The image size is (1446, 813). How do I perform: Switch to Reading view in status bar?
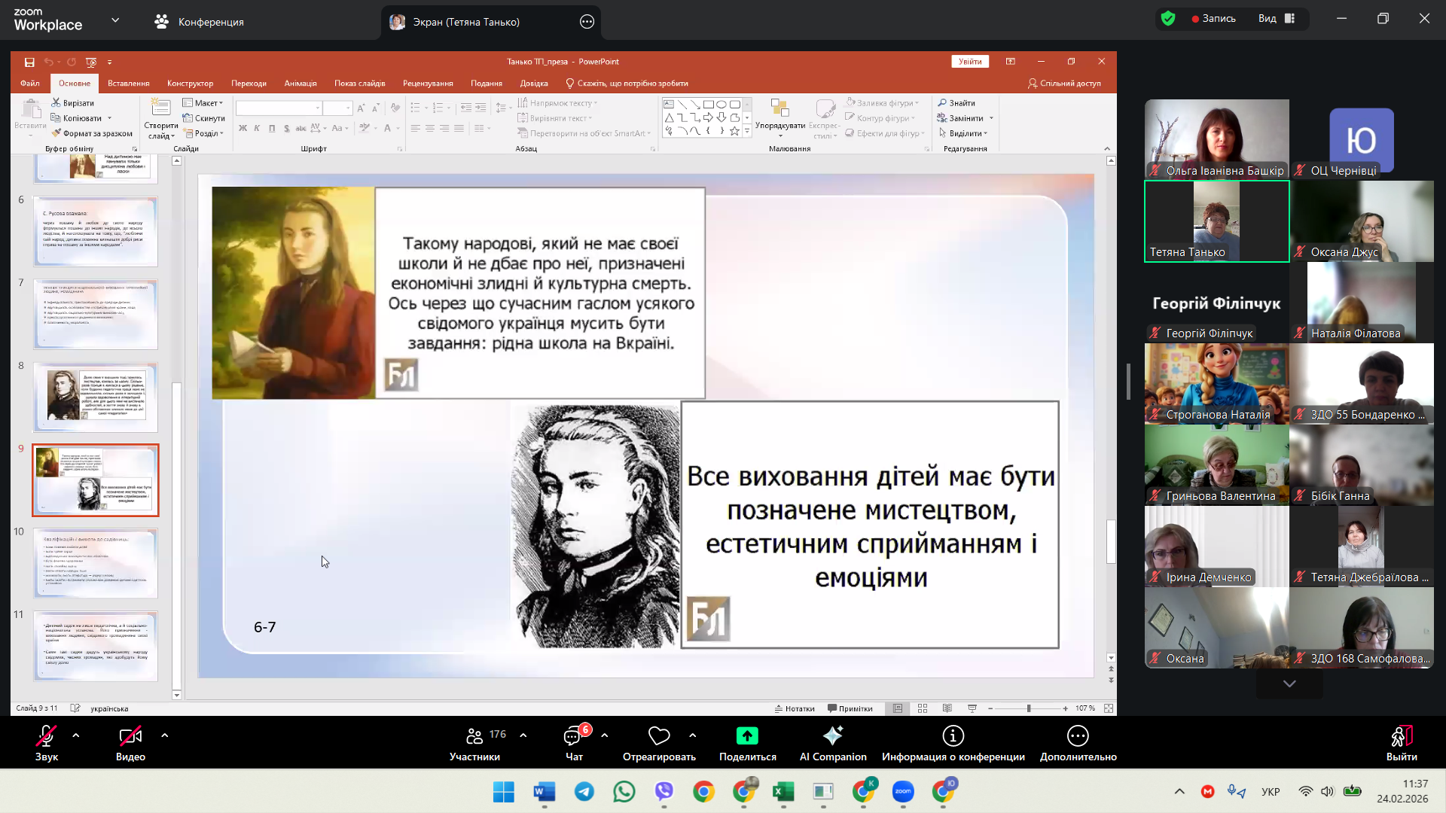pos(947,708)
